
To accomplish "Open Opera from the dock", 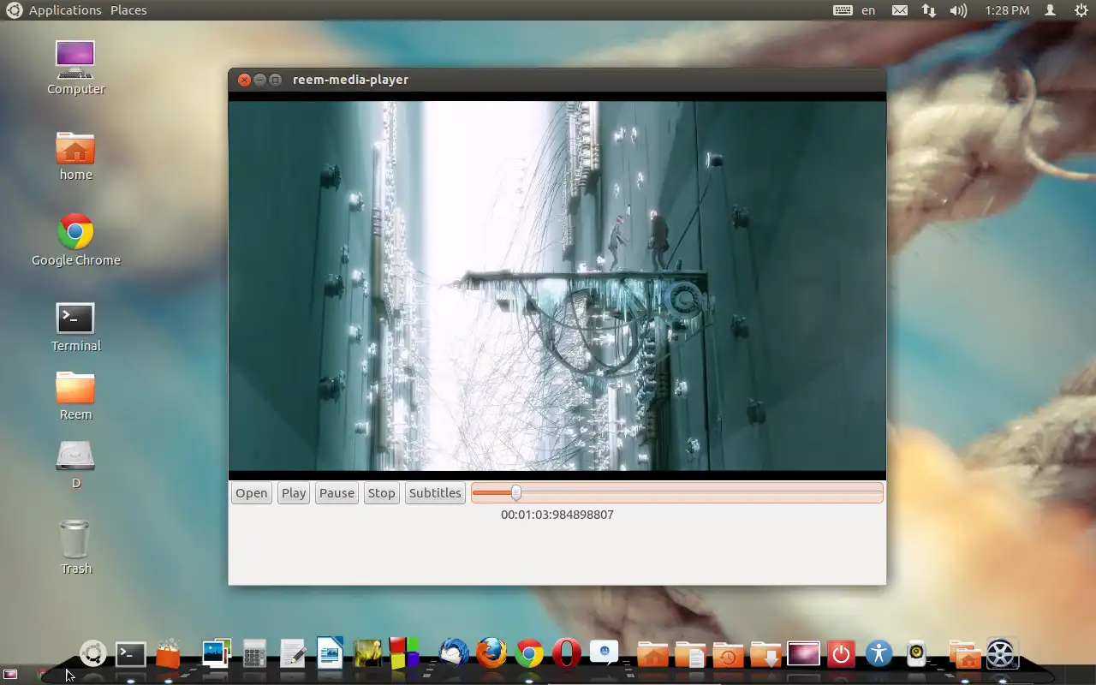I will pos(567,654).
